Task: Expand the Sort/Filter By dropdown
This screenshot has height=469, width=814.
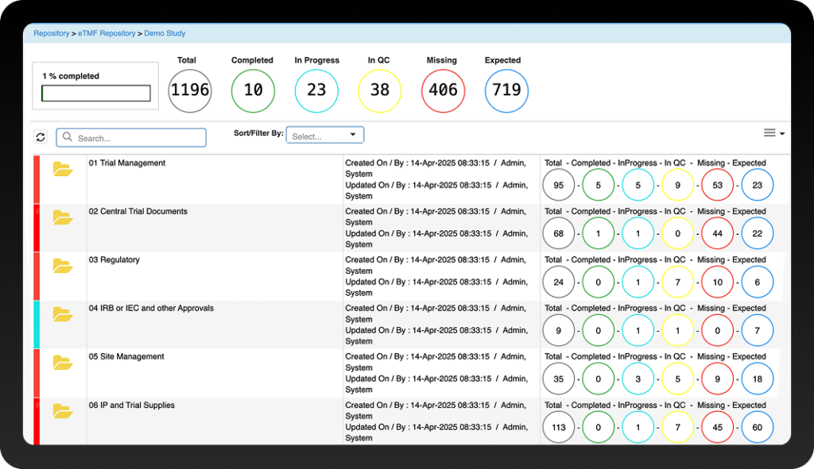Action: pos(324,136)
